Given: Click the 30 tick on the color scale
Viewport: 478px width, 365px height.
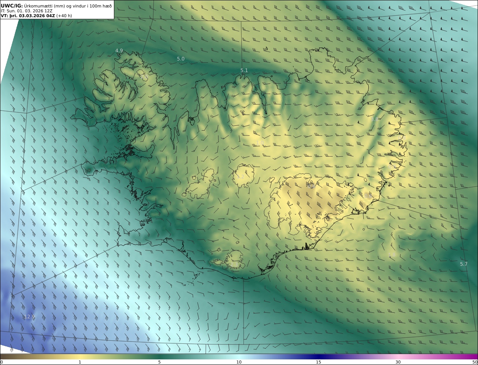Looking at the screenshot, I should [x=398, y=362].
